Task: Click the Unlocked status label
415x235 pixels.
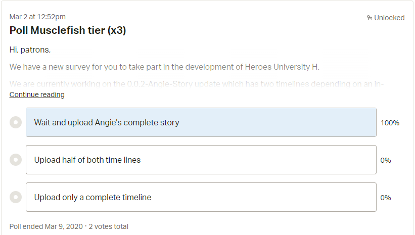Action: 389,18
